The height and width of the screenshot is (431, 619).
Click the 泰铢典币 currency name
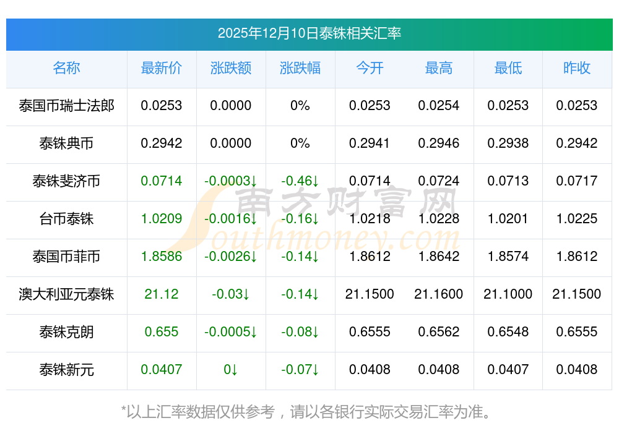pyautogui.click(x=66, y=143)
